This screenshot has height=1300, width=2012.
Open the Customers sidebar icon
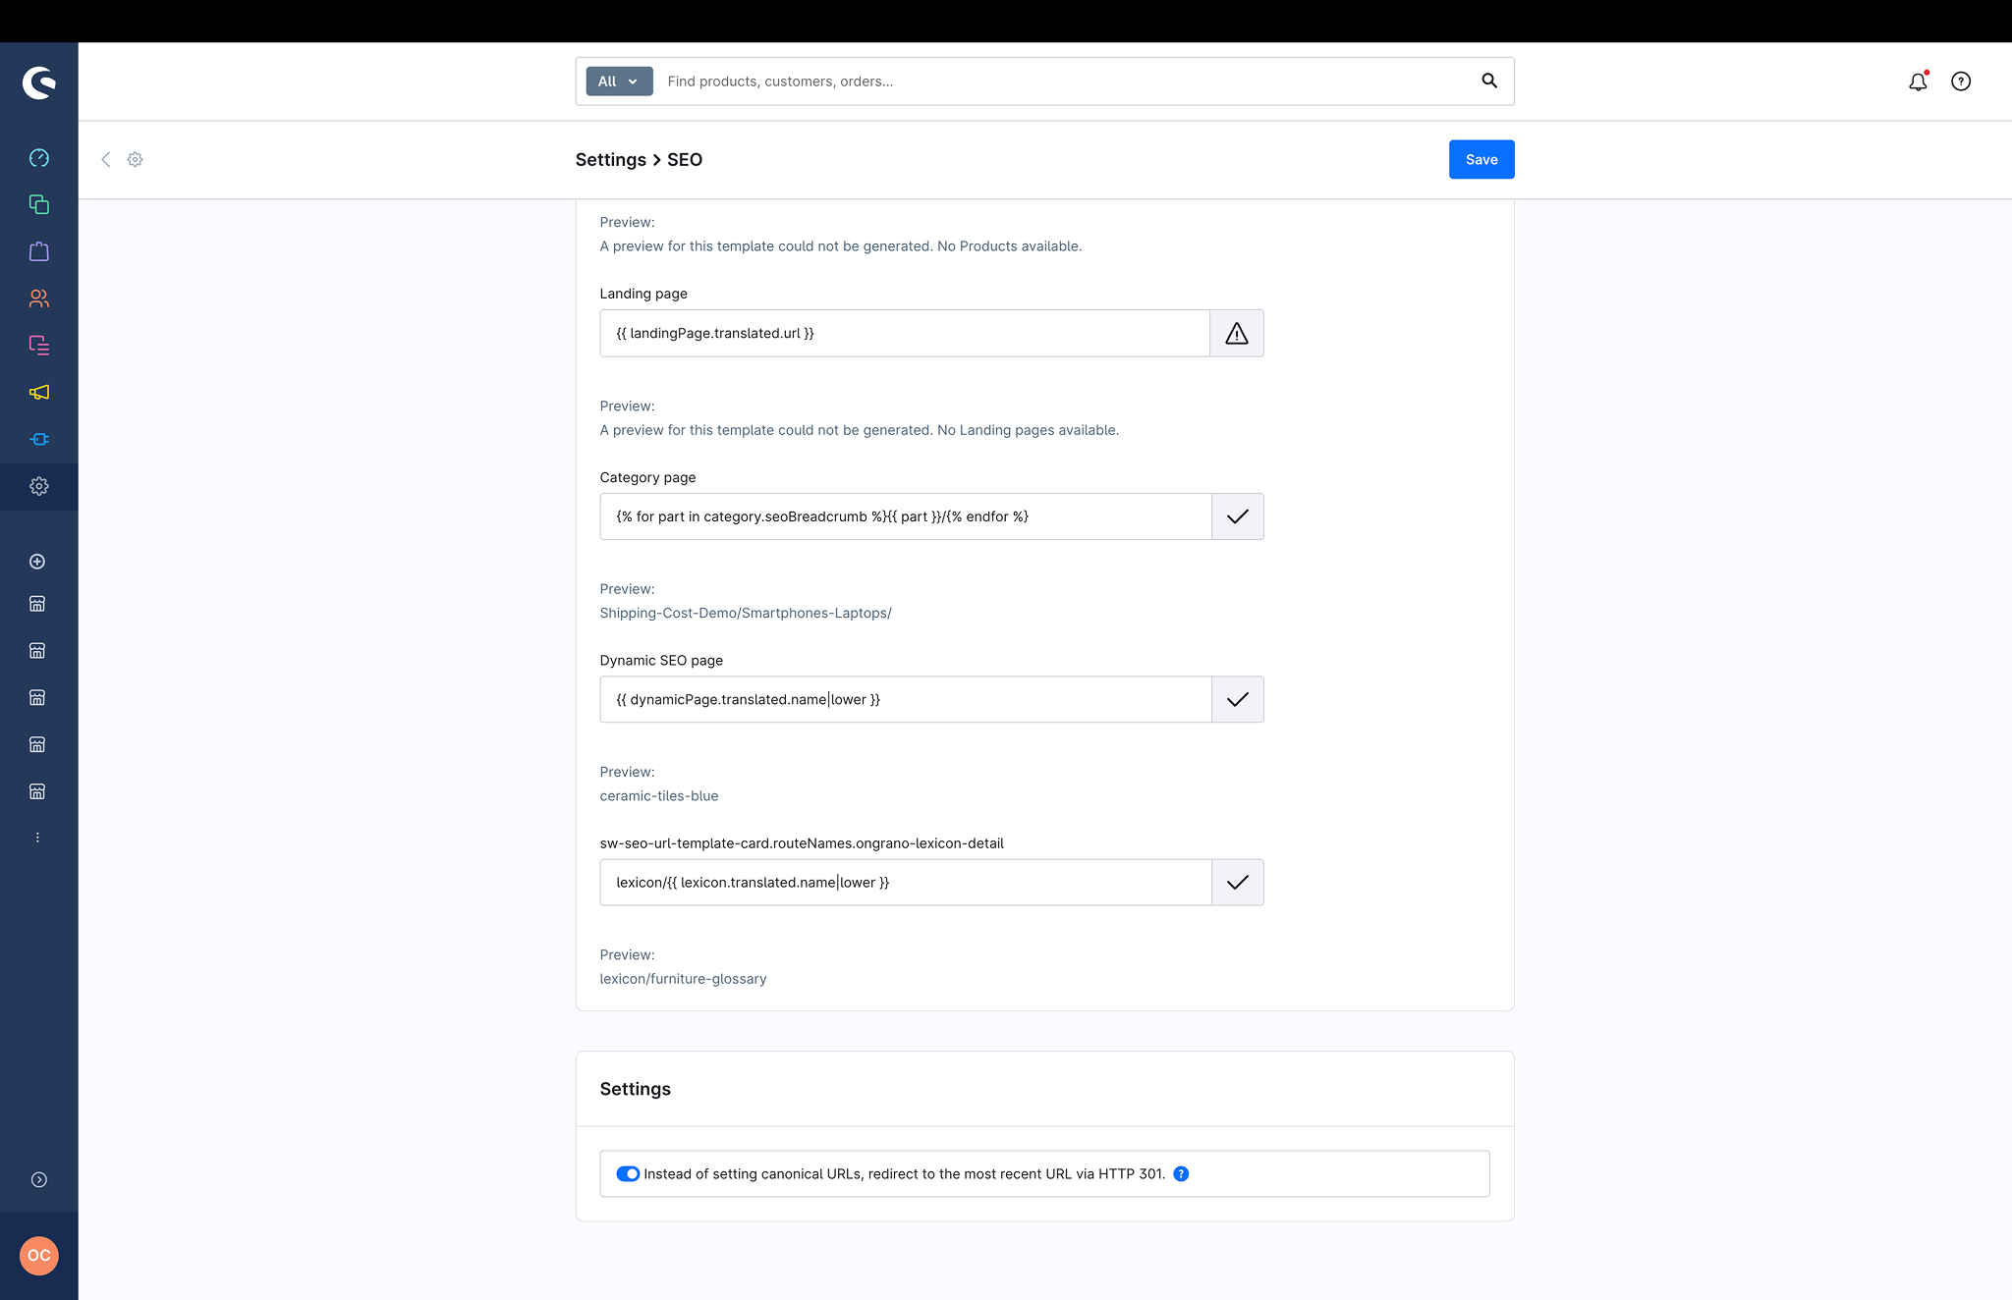[x=39, y=298]
